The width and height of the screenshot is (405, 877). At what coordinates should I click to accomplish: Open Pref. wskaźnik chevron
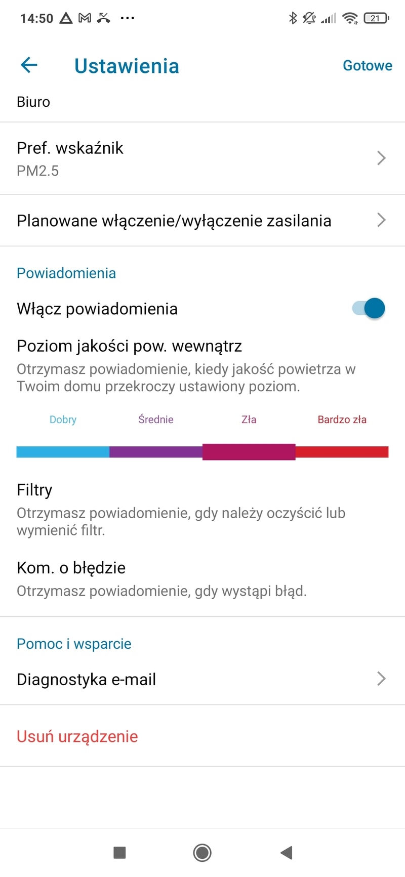[381, 158]
